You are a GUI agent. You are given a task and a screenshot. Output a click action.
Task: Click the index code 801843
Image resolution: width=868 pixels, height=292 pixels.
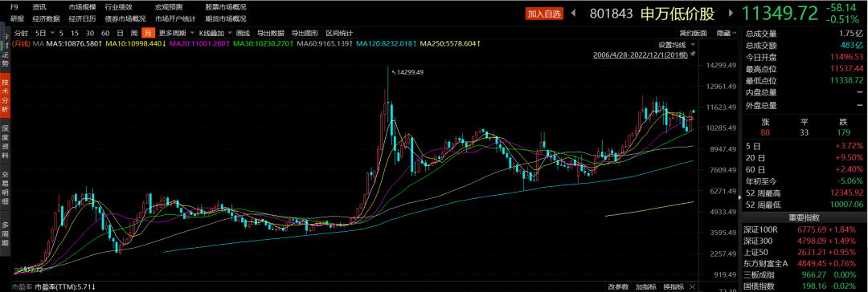(611, 14)
